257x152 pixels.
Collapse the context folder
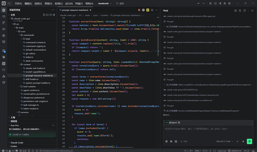pos(27,64)
